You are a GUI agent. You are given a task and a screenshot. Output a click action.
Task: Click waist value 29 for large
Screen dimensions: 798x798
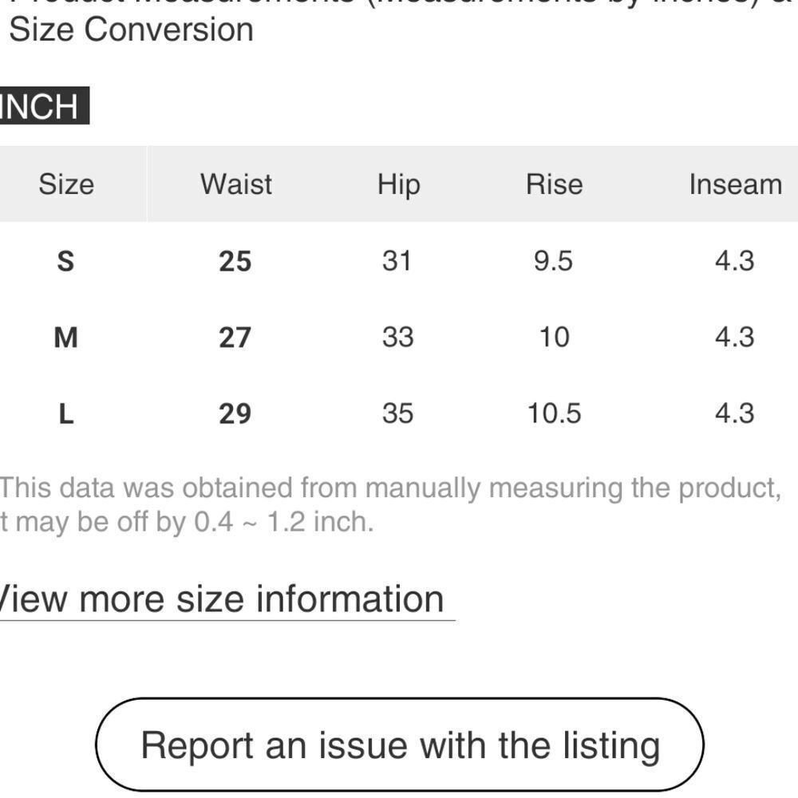click(235, 413)
